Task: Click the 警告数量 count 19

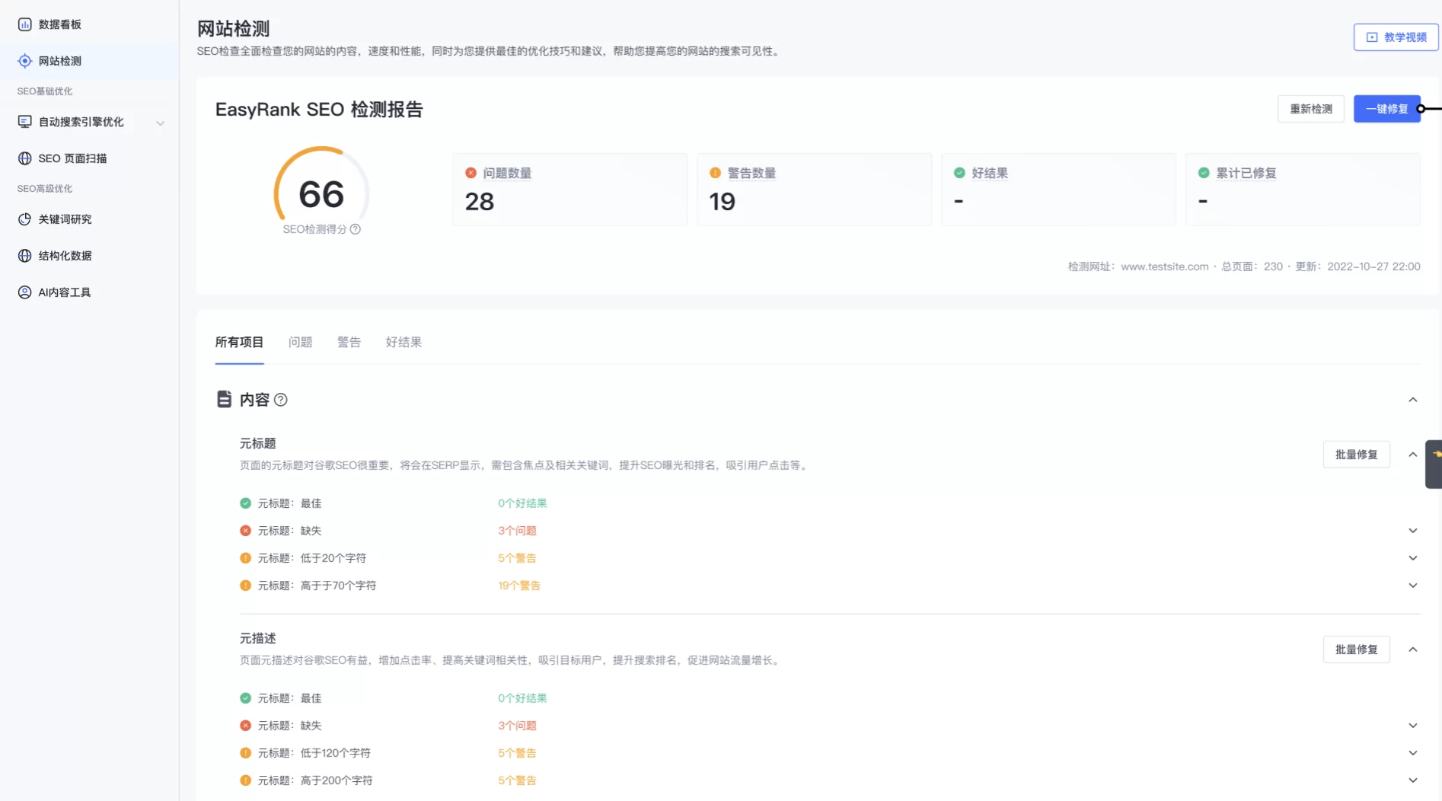Action: [723, 202]
